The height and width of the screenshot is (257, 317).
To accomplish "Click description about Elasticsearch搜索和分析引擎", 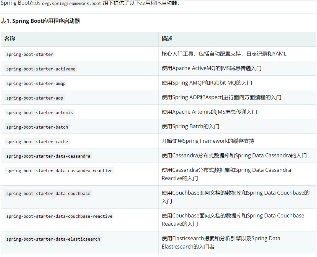I will click(x=221, y=242).
